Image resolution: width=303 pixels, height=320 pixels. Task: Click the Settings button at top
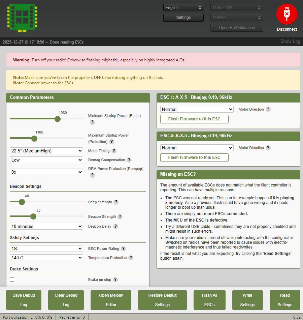(x=183, y=18)
